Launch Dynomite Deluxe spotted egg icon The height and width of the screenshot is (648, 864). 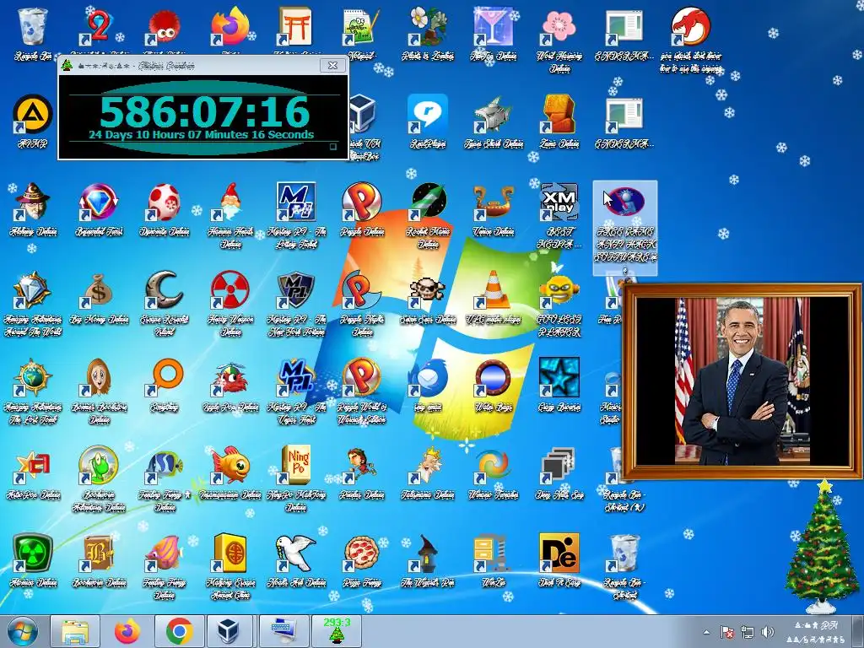[165, 202]
